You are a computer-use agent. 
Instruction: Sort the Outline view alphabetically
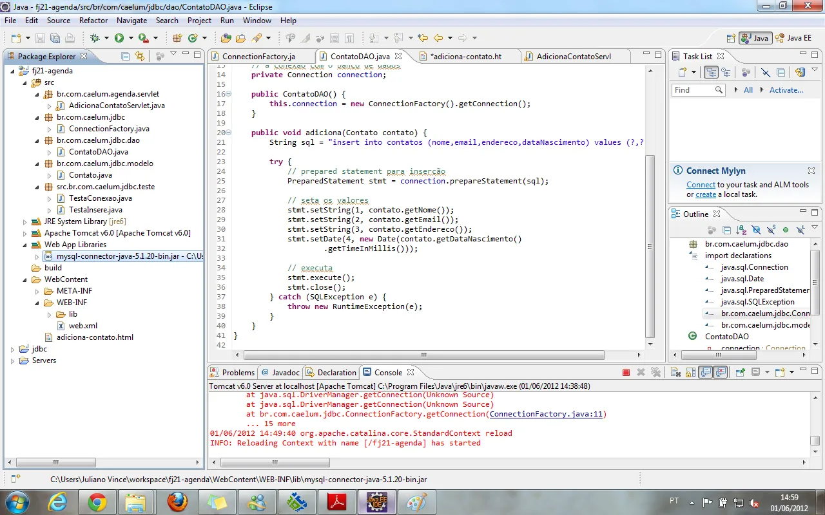click(x=741, y=230)
